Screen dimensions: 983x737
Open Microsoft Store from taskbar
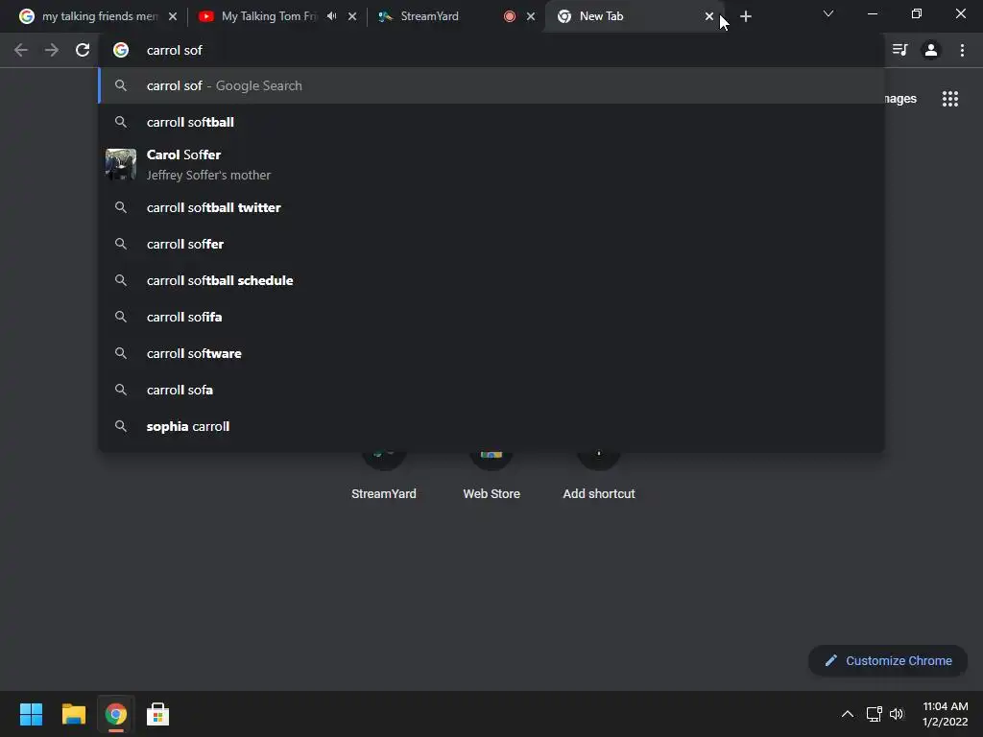[157, 714]
